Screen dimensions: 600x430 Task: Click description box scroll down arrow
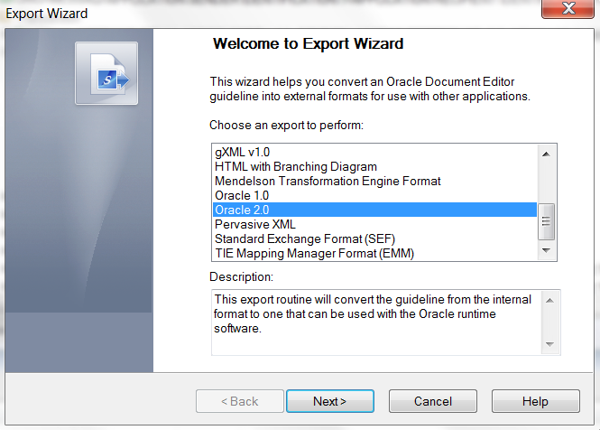point(549,344)
